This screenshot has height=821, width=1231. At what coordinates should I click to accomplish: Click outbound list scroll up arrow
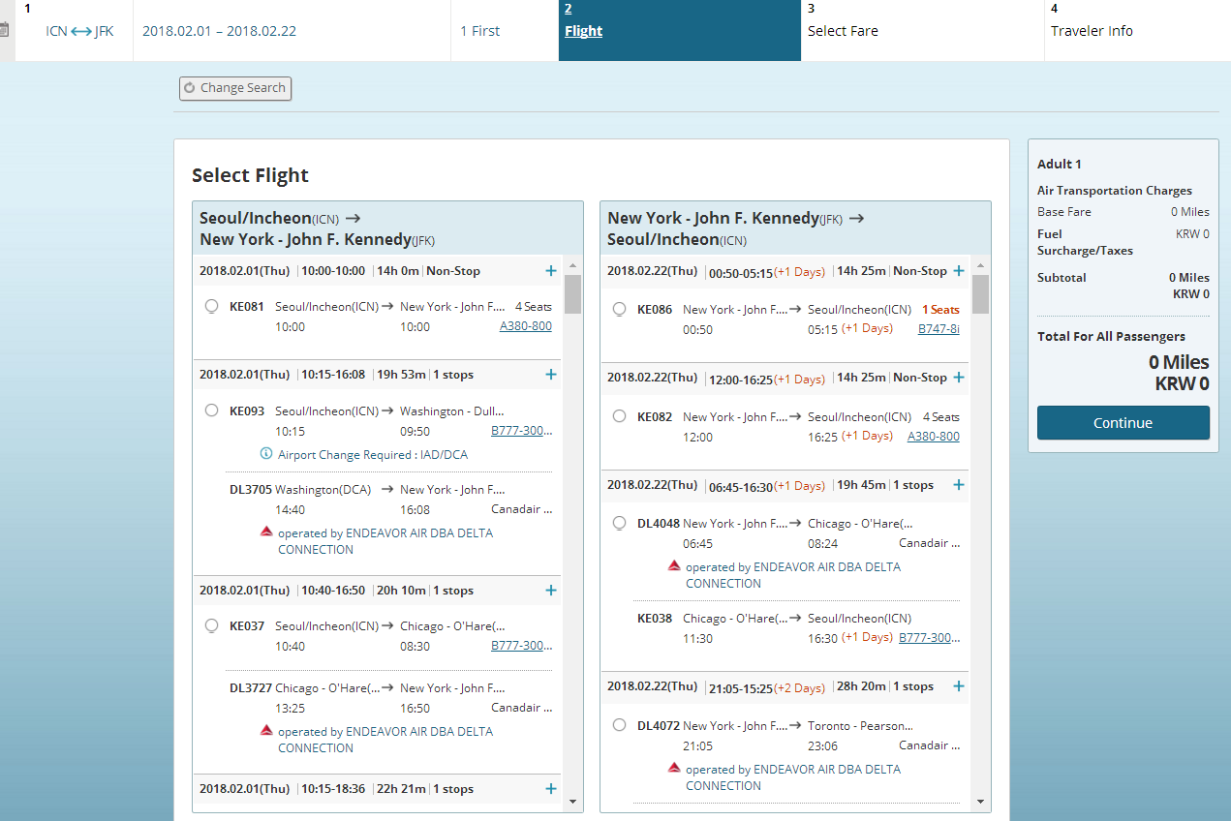tap(572, 264)
